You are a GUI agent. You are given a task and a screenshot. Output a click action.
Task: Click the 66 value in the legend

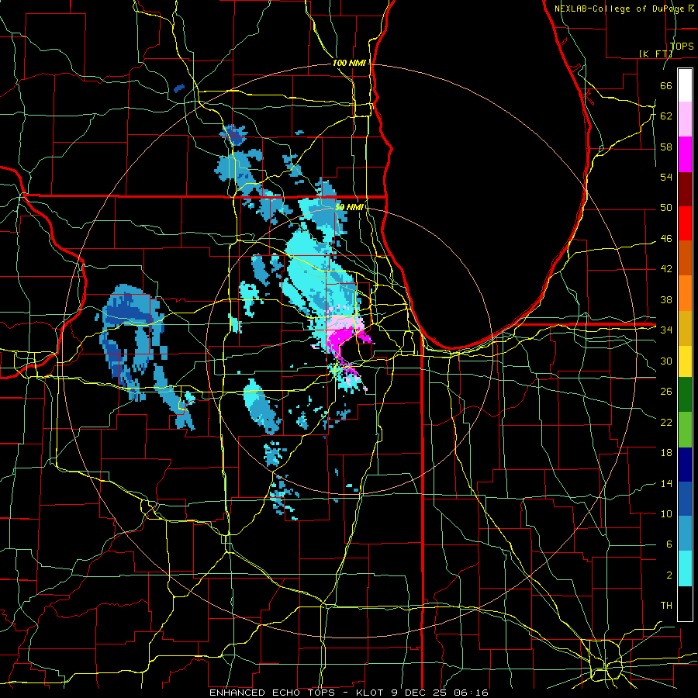(666, 85)
